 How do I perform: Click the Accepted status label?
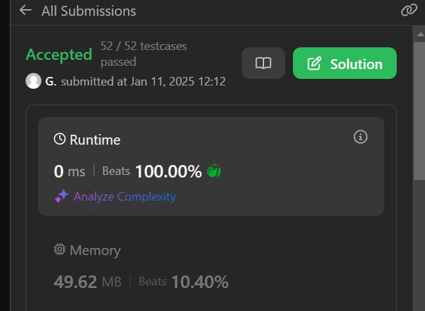[59, 55]
